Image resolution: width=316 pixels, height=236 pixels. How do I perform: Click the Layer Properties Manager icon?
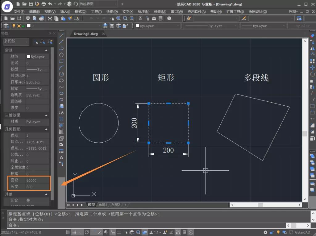coord(6,26)
